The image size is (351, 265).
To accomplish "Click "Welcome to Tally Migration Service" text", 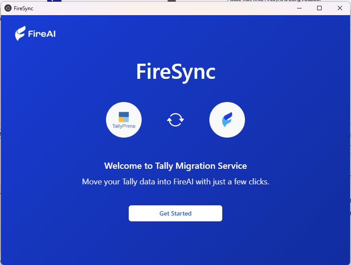I will [175, 166].
